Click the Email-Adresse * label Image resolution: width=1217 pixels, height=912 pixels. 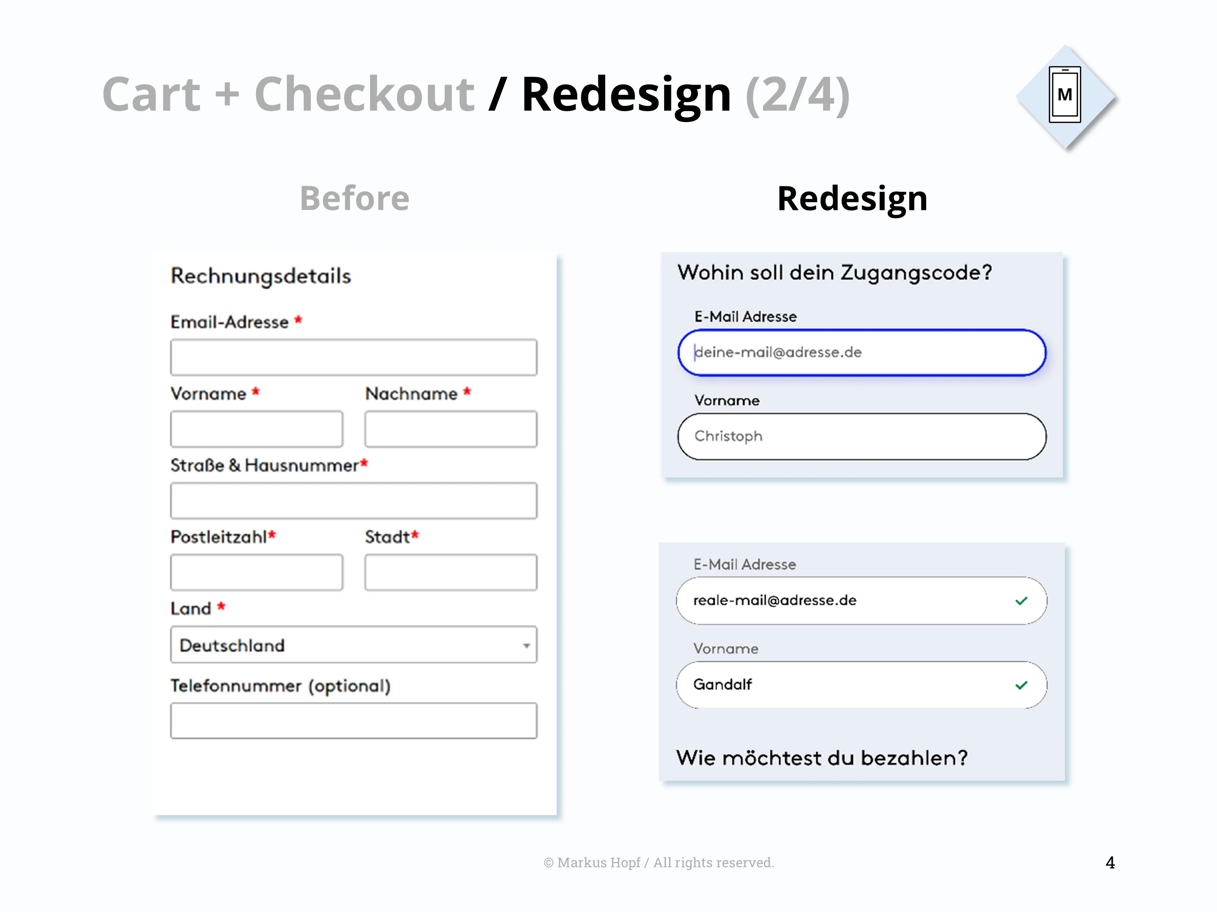point(237,321)
